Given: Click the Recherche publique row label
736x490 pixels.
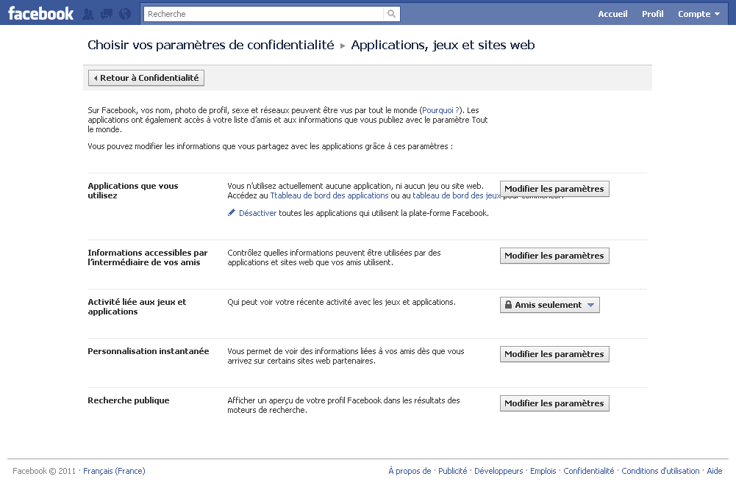Looking at the screenshot, I should coord(129,400).
